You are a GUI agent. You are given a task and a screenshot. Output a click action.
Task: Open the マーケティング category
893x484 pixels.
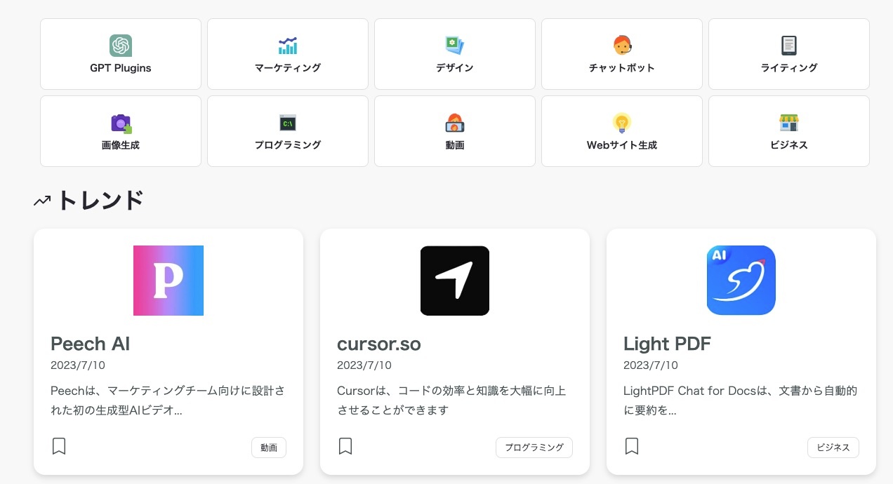(x=288, y=54)
